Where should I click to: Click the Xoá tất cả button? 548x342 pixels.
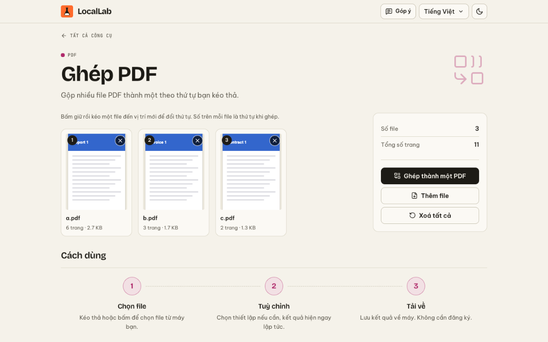[430, 215]
